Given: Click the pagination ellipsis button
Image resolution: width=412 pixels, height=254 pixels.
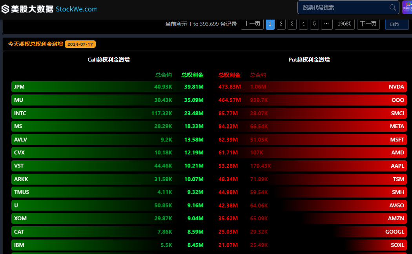Looking at the screenshot, I should 326,24.
